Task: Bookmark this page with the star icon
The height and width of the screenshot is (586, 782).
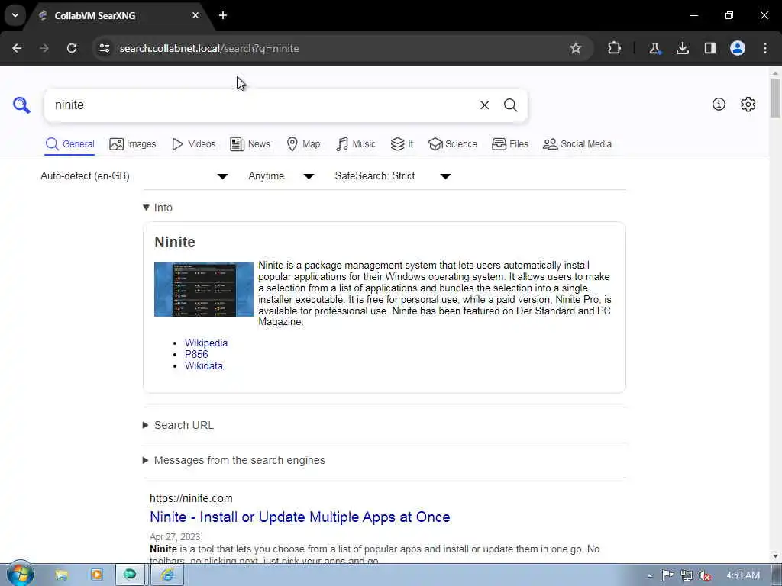Action: tap(576, 48)
